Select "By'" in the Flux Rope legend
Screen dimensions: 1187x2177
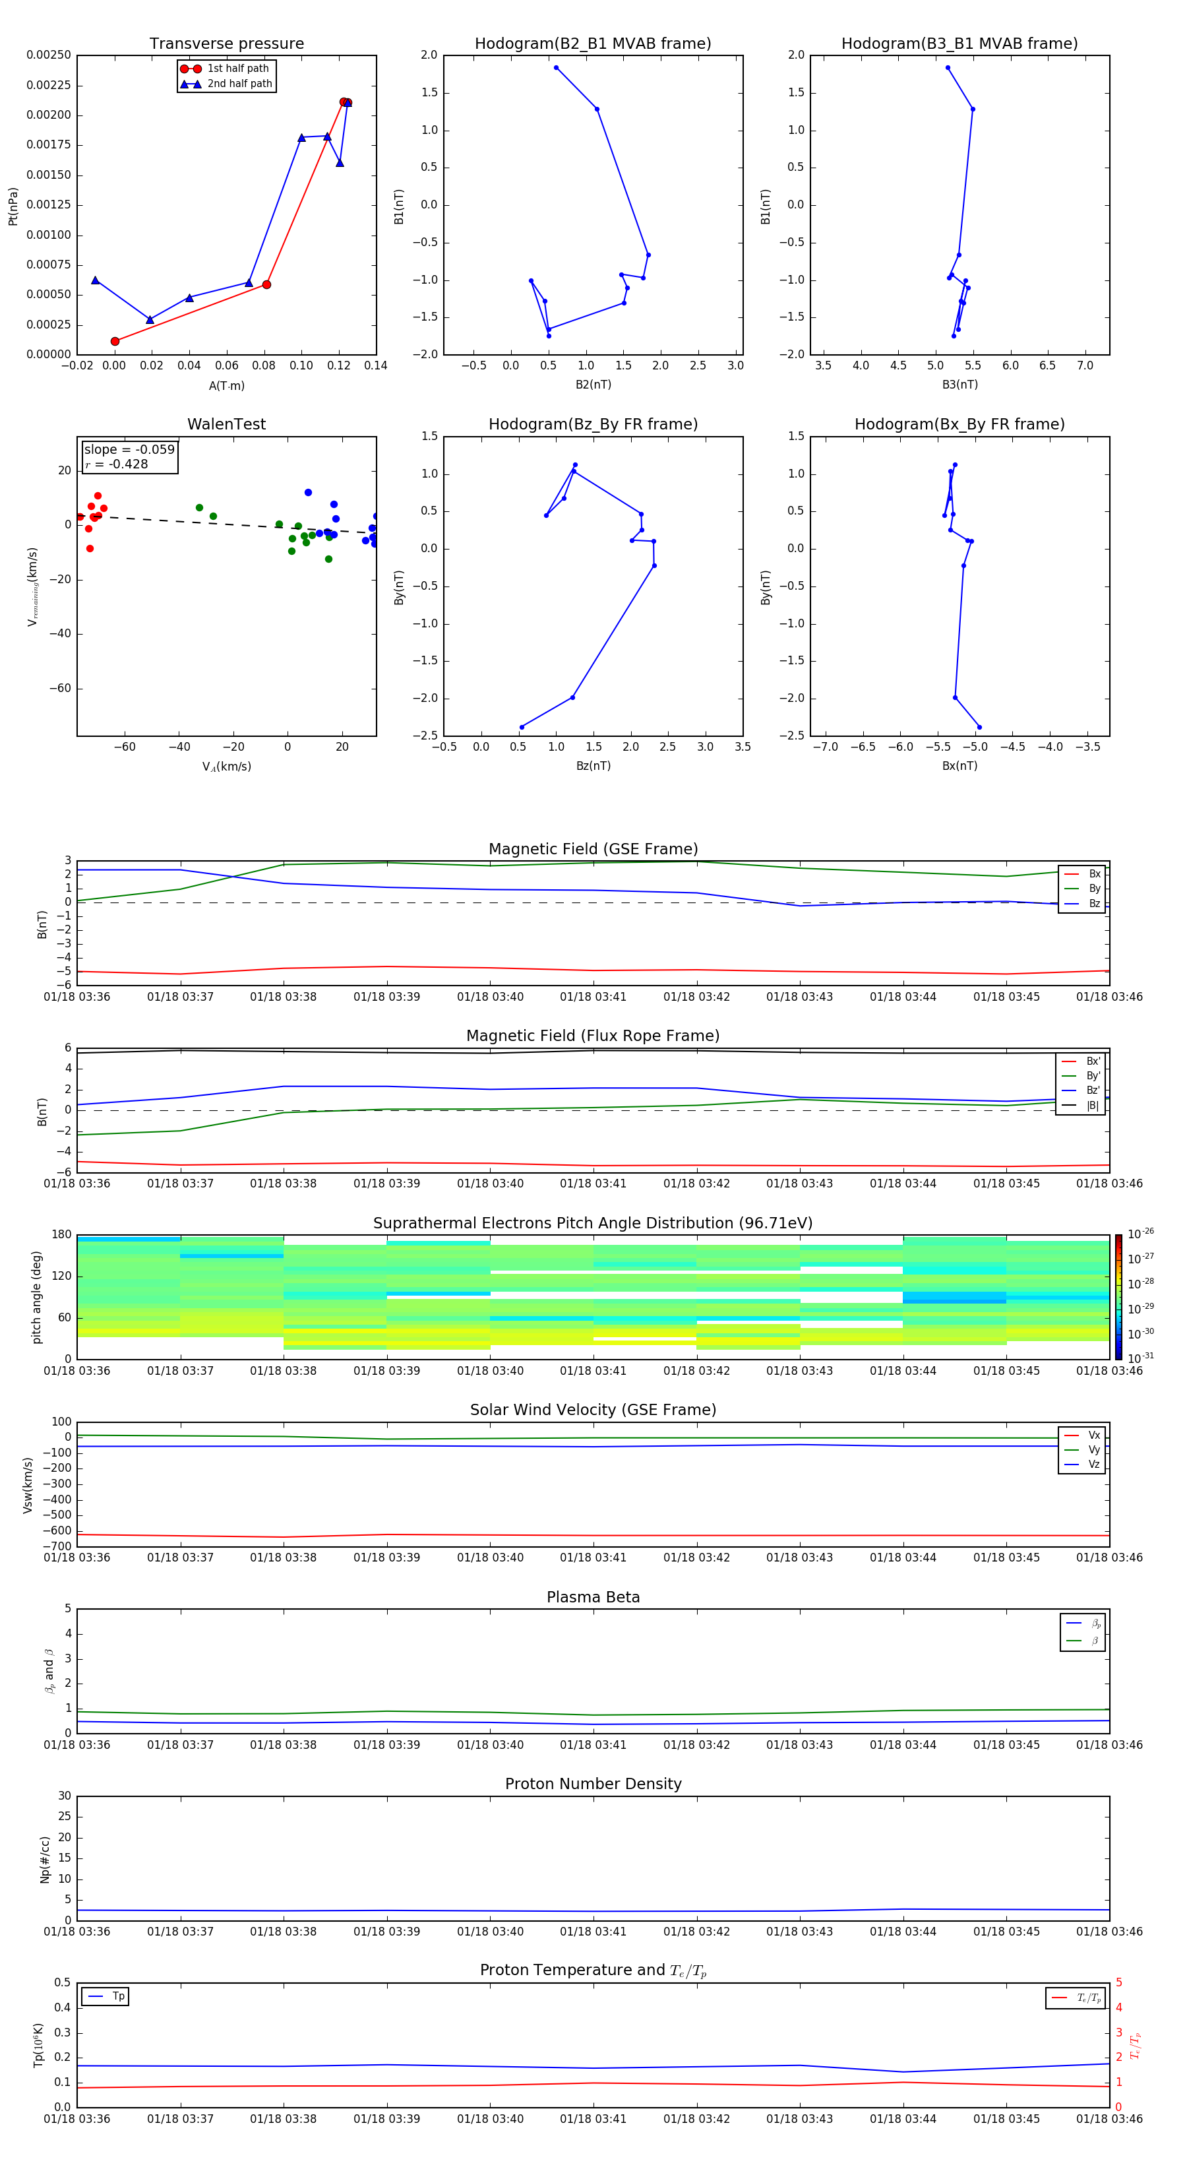point(1081,1076)
